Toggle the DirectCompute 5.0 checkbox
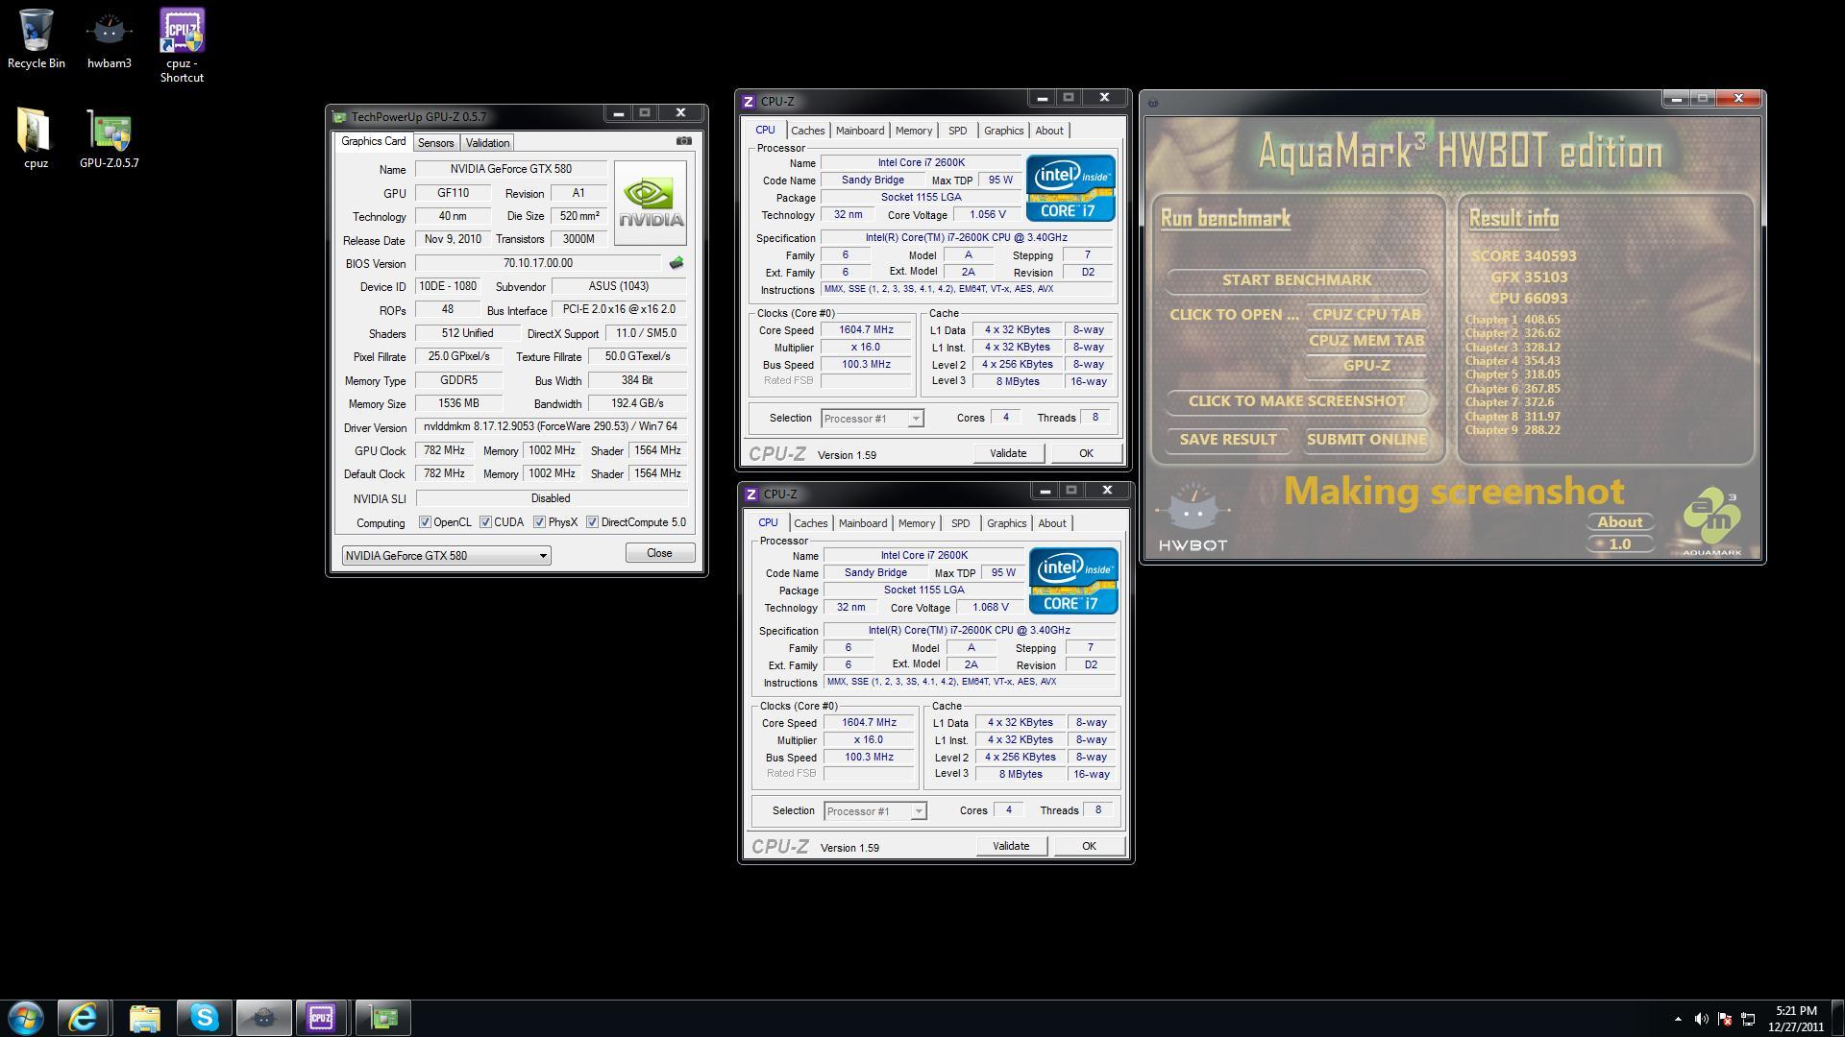Image resolution: width=1845 pixels, height=1037 pixels. coord(593,522)
